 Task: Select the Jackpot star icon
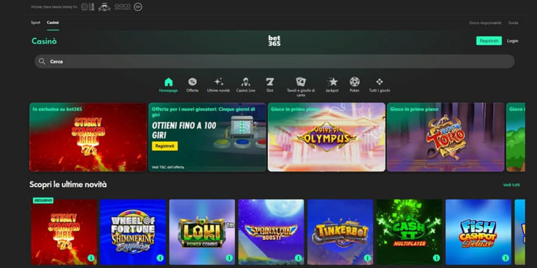click(x=332, y=82)
